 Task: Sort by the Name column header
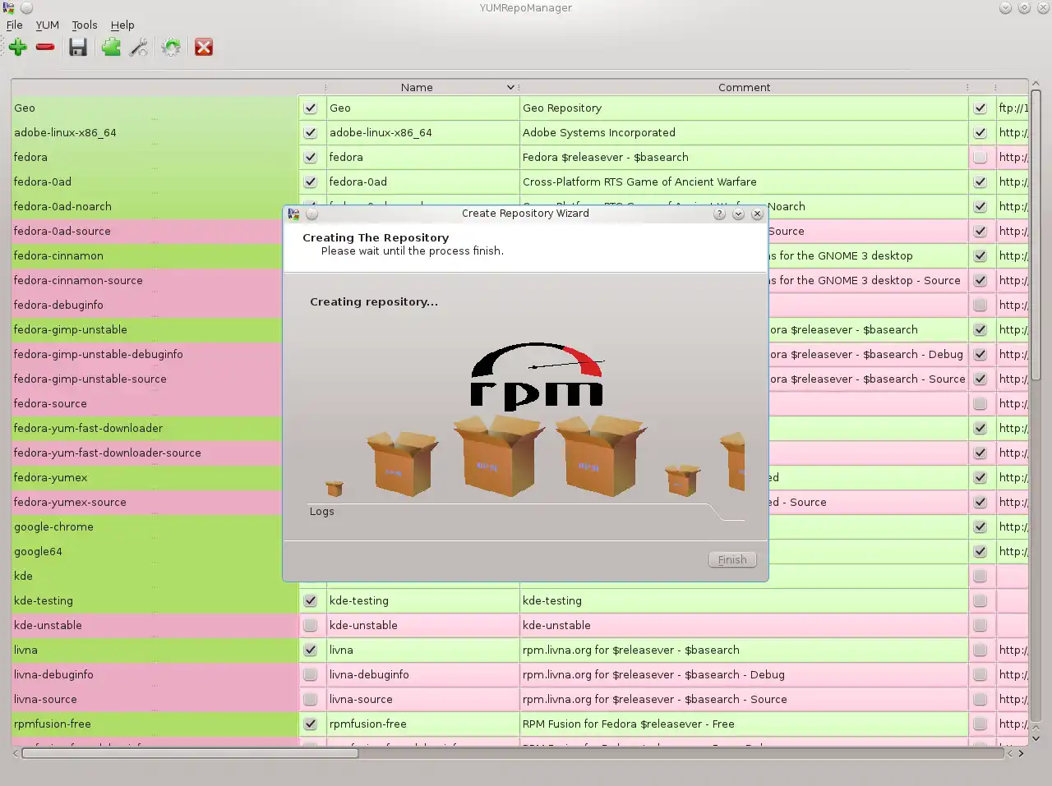[422, 87]
